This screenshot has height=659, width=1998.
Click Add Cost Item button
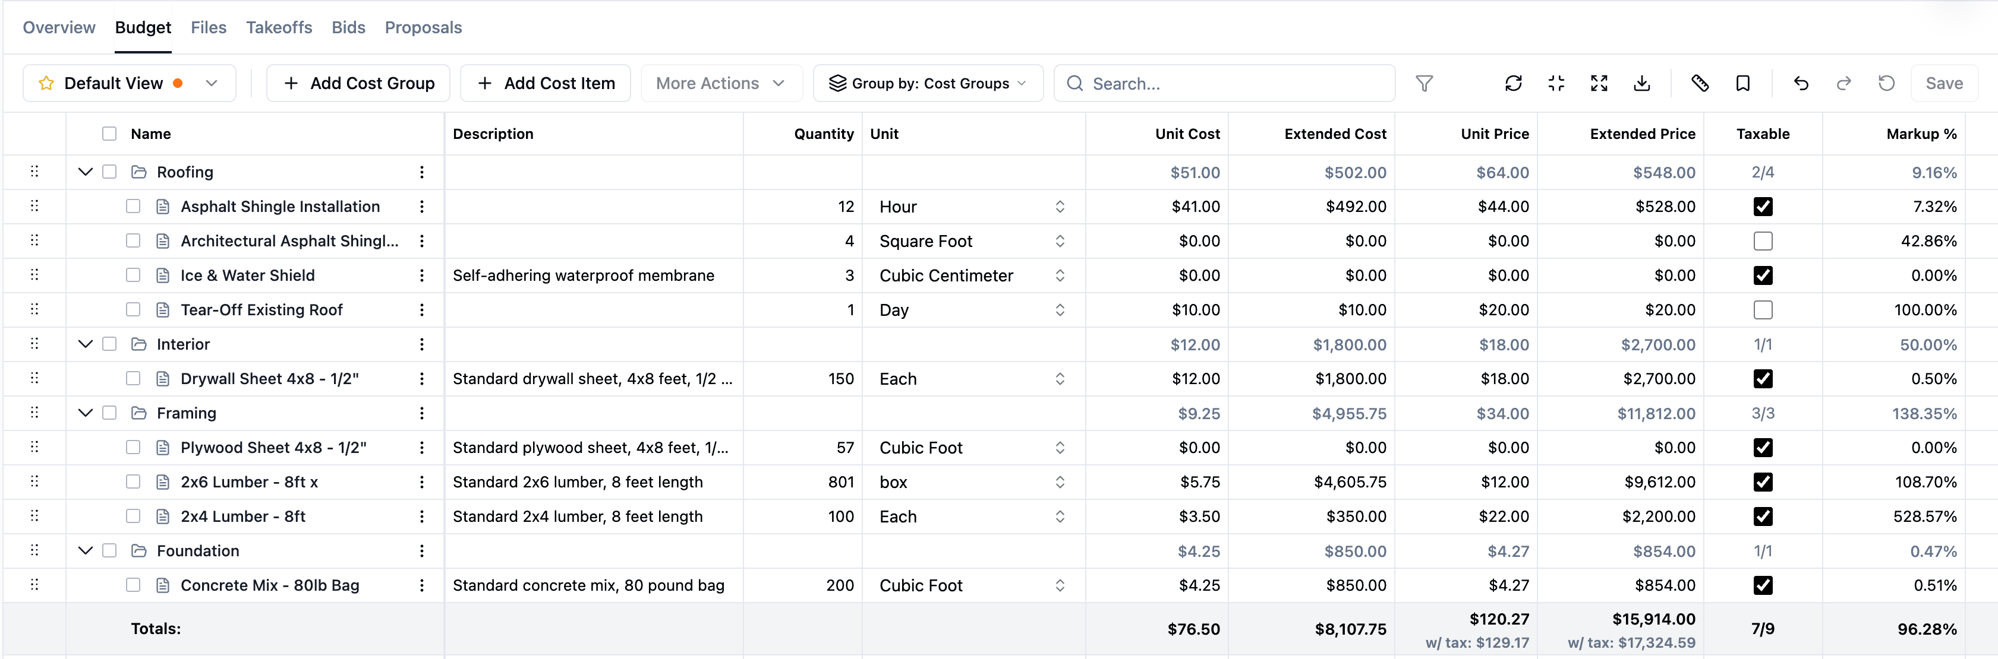[546, 83]
